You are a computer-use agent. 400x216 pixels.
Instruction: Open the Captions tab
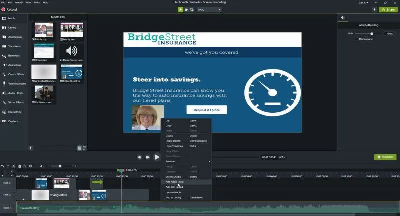[14, 121]
